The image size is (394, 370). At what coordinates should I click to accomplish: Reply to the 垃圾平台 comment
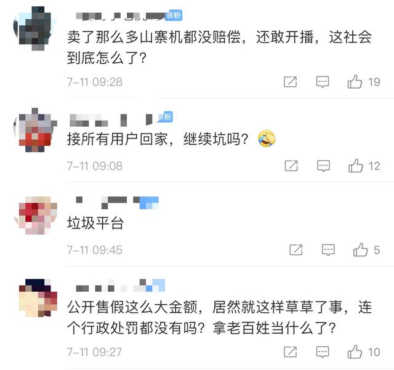pyautogui.click(x=328, y=250)
